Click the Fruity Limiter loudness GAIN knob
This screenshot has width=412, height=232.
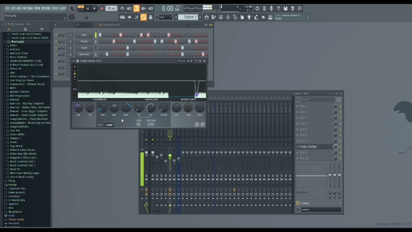tap(78, 108)
